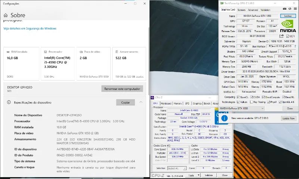299x179 pixels.
Task: Click the Settings window vertical scrollbar
Action: tap(149, 61)
